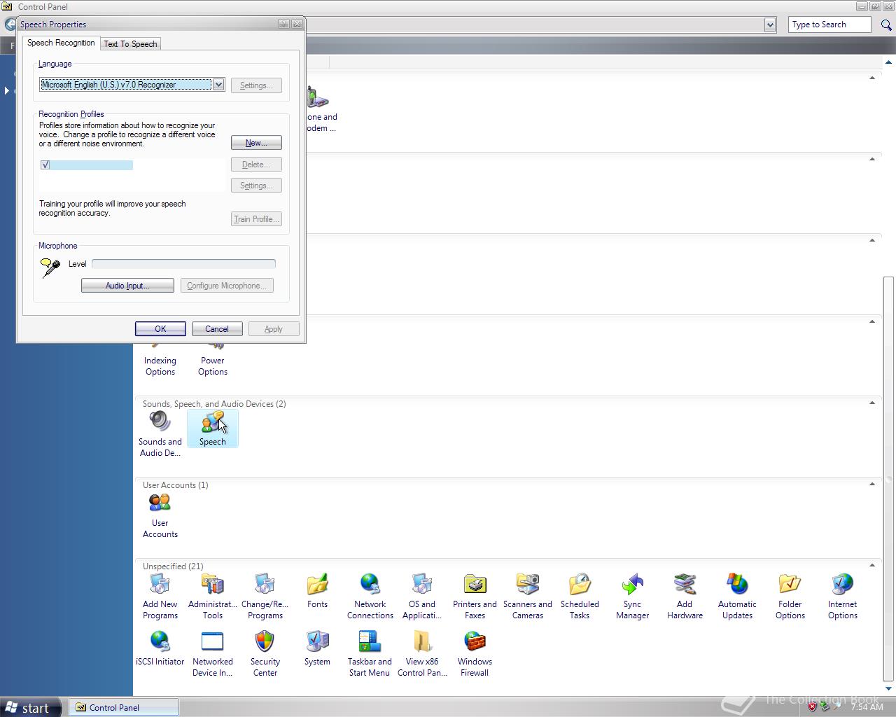Open Administrative Tools icon
The height and width of the screenshot is (717, 896).
[x=212, y=597]
